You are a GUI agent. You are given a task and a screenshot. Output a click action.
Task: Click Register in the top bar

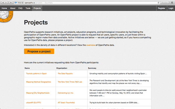[162, 8]
